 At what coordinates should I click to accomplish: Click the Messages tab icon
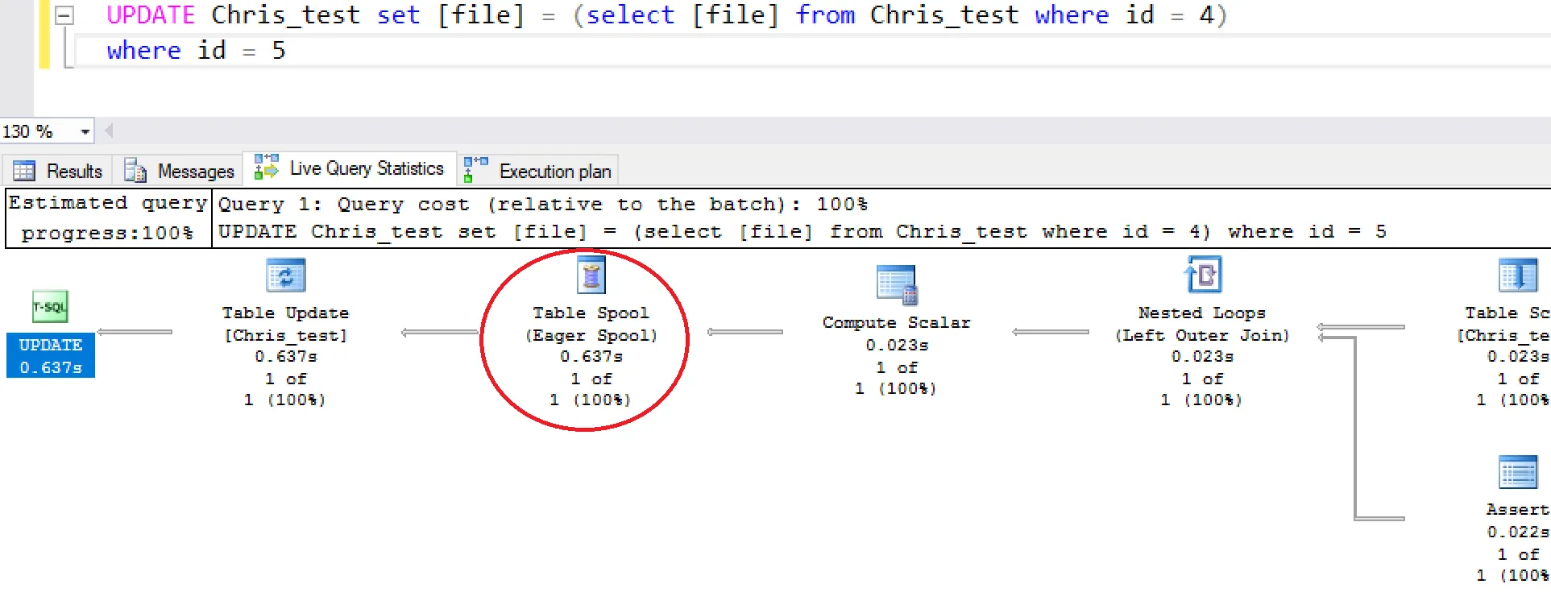point(135,171)
